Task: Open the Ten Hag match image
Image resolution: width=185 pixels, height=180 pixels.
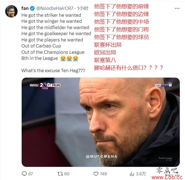Action: (x=101, y=122)
